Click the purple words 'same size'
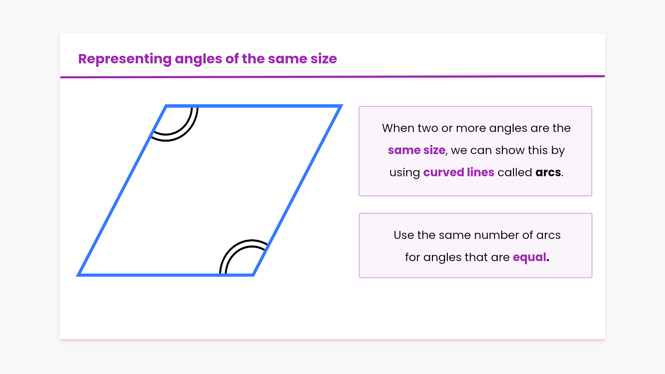The height and width of the screenshot is (374, 665). (x=416, y=150)
